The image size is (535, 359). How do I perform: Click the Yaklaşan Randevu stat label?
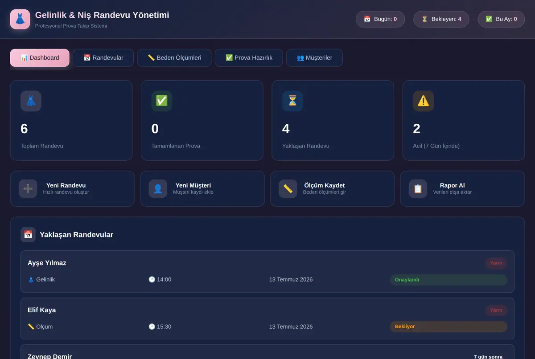click(x=306, y=146)
